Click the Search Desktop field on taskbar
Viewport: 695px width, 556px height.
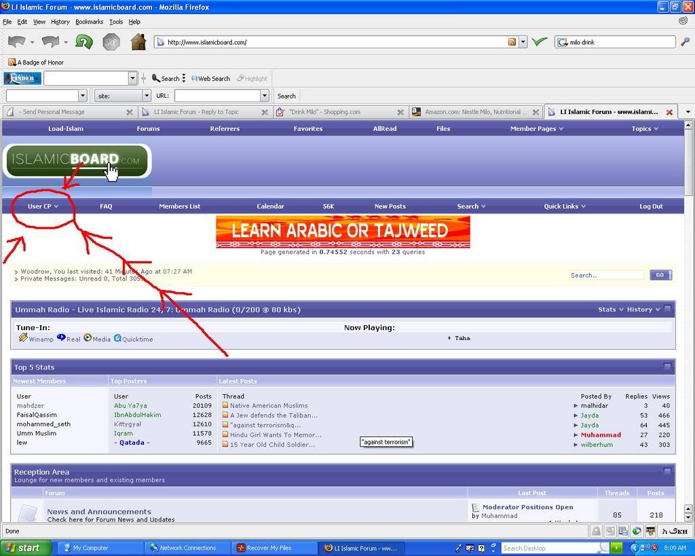550,548
